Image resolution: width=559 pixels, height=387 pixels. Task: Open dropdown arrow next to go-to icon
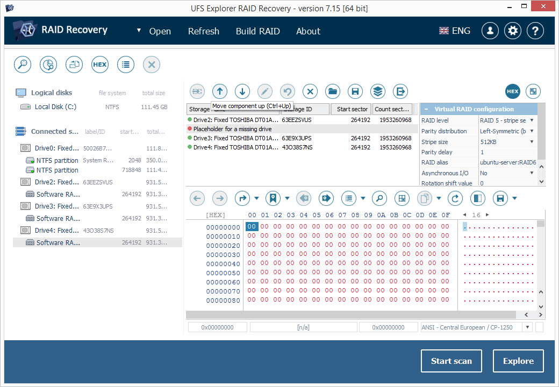pos(257,198)
